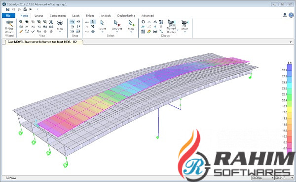The height and width of the screenshot is (182, 296).
Task: Click the triangle load assigns icon
Action: coord(155,22)
